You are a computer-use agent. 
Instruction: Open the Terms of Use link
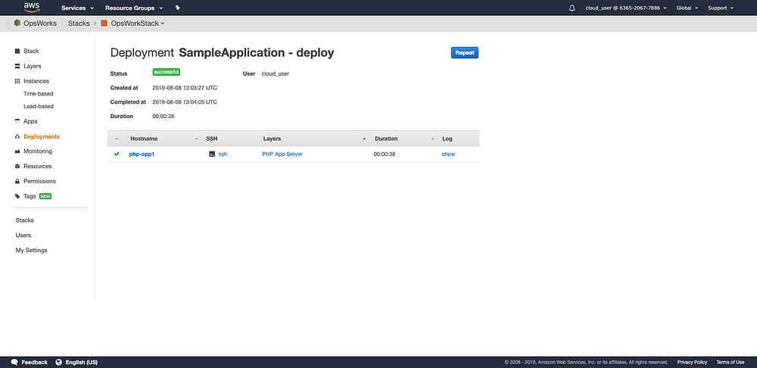tap(730, 362)
